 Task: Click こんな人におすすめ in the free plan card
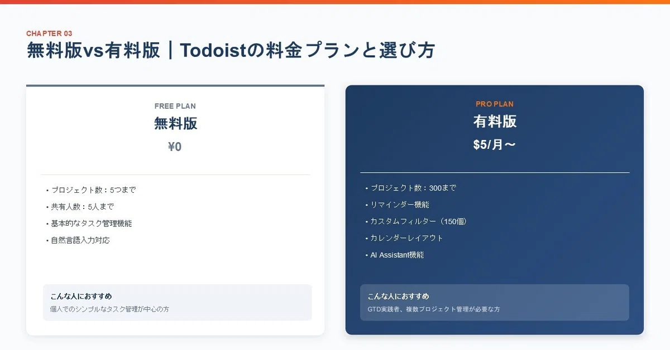click(x=81, y=296)
